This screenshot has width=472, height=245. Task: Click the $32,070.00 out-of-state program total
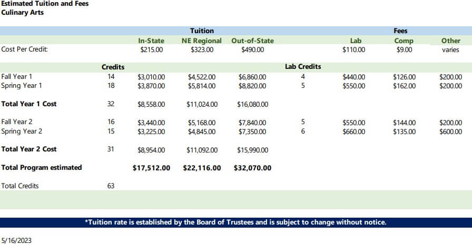pos(252,168)
